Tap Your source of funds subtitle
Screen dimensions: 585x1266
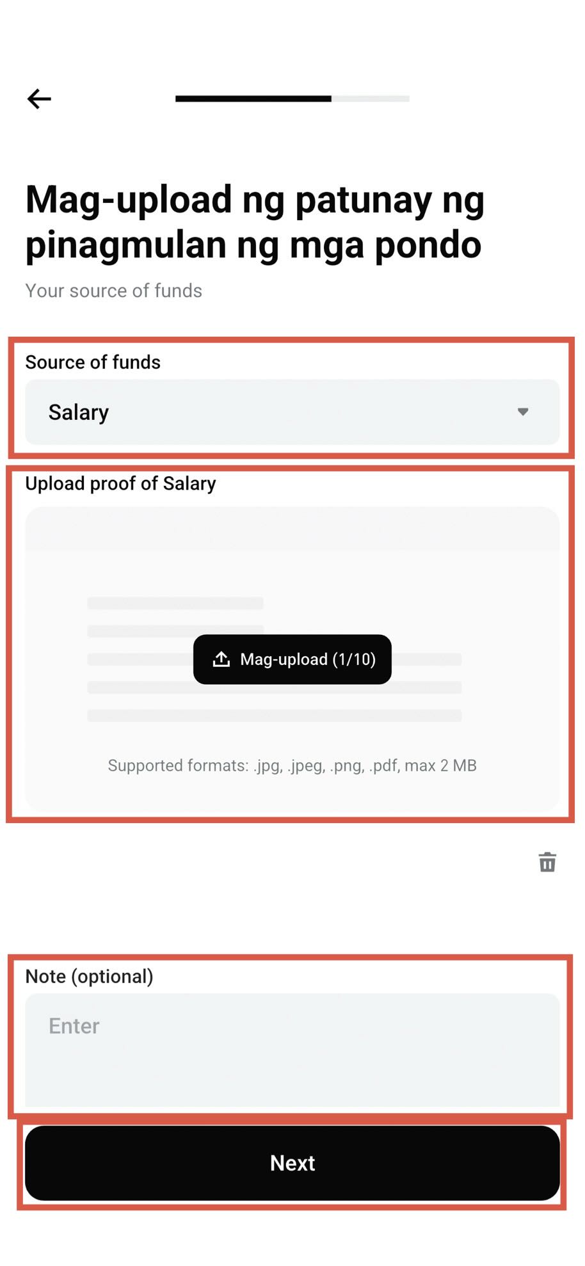tap(113, 290)
